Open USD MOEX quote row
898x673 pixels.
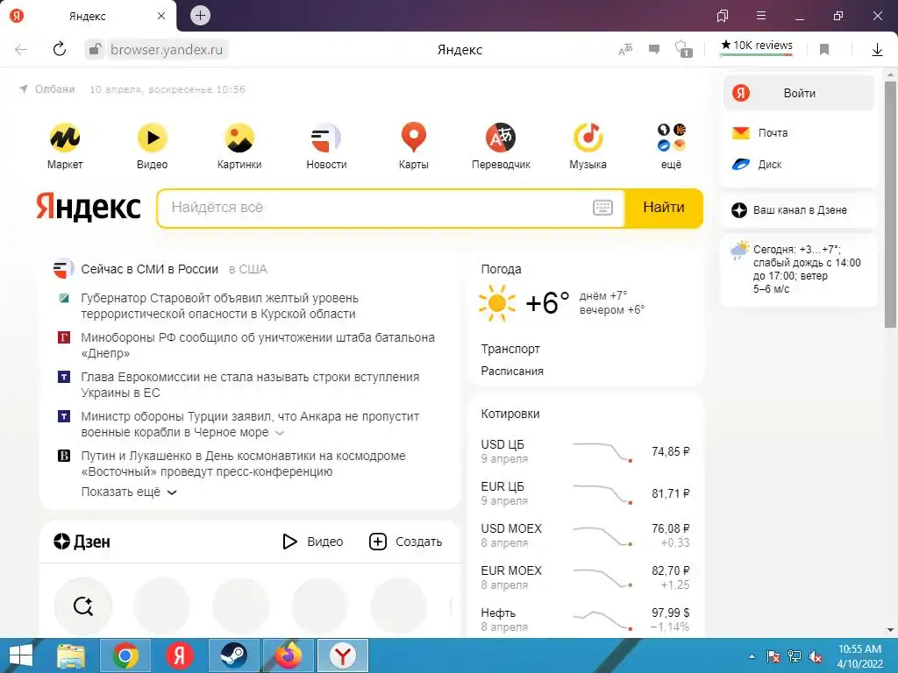tap(585, 535)
